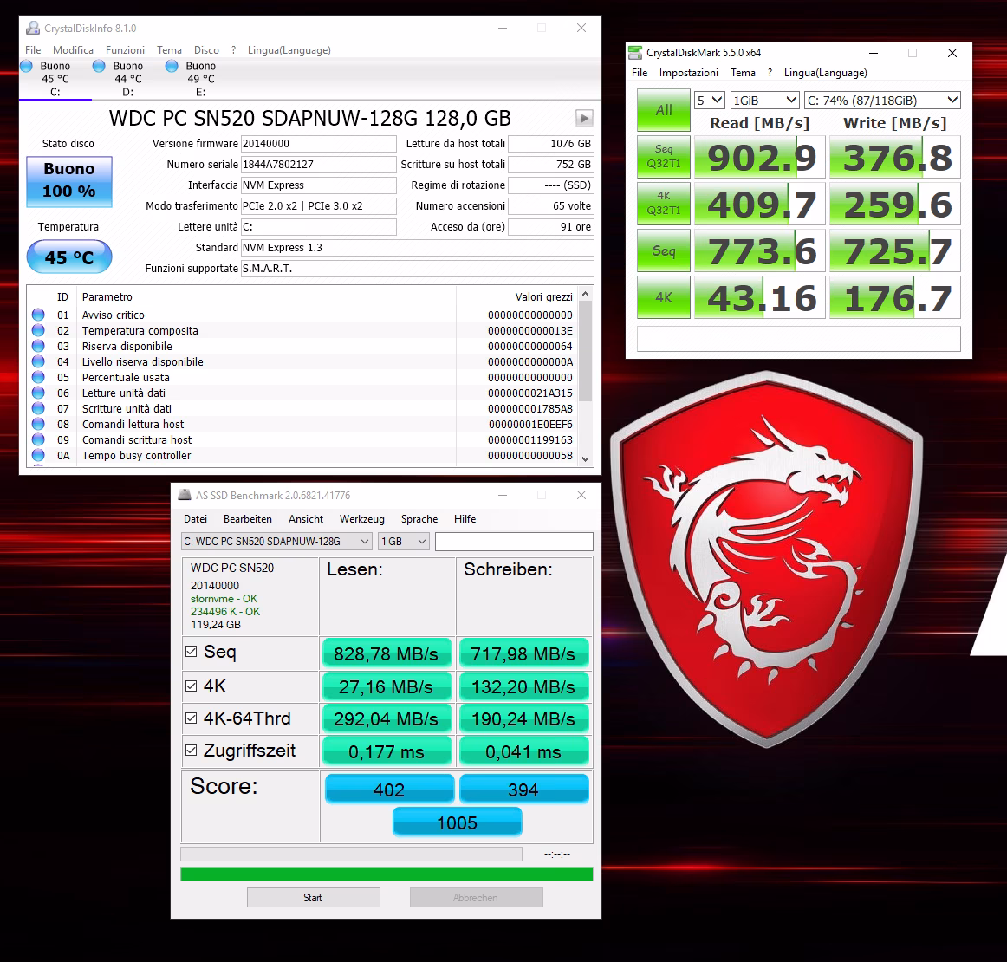Click the green progress bar in AS SSD
The width and height of the screenshot is (1007, 962).
pos(387,874)
